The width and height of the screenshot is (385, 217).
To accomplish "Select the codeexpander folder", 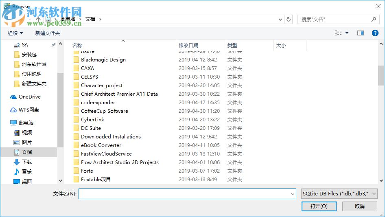I will click(x=98, y=103).
